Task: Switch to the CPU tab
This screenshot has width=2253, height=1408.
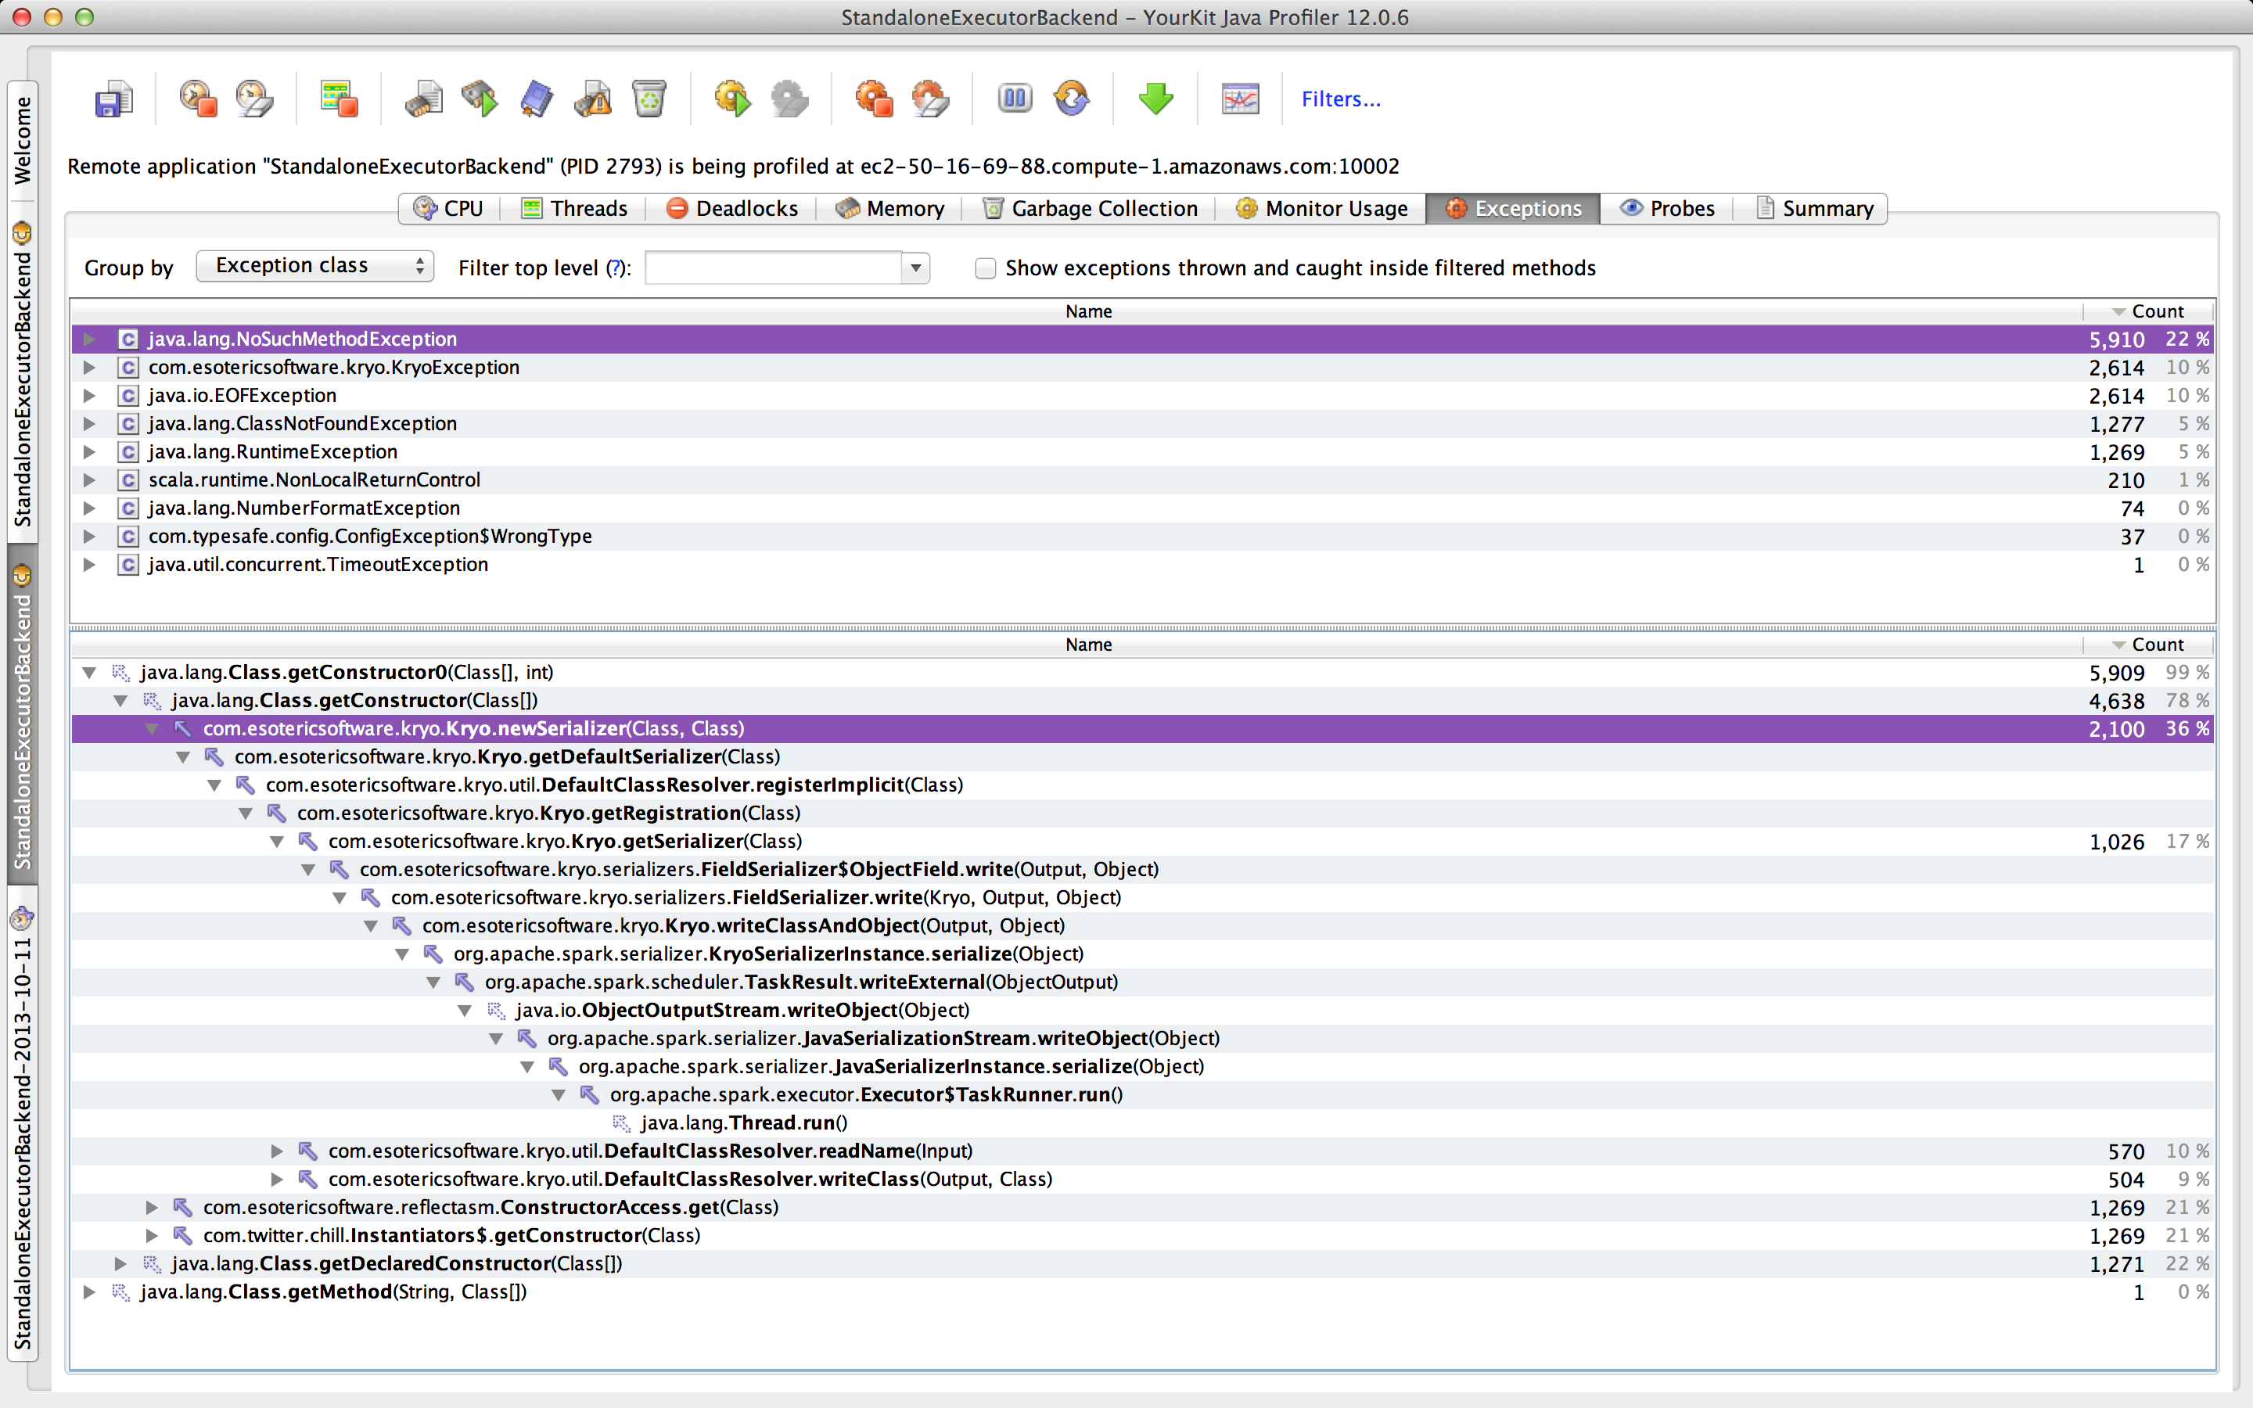Action: pyautogui.click(x=450, y=209)
